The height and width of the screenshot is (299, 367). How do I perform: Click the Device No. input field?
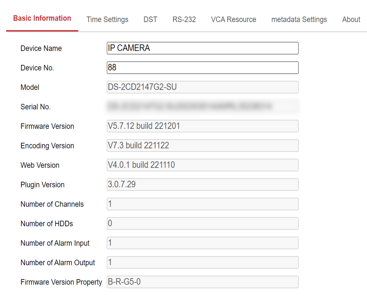(x=203, y=68)
